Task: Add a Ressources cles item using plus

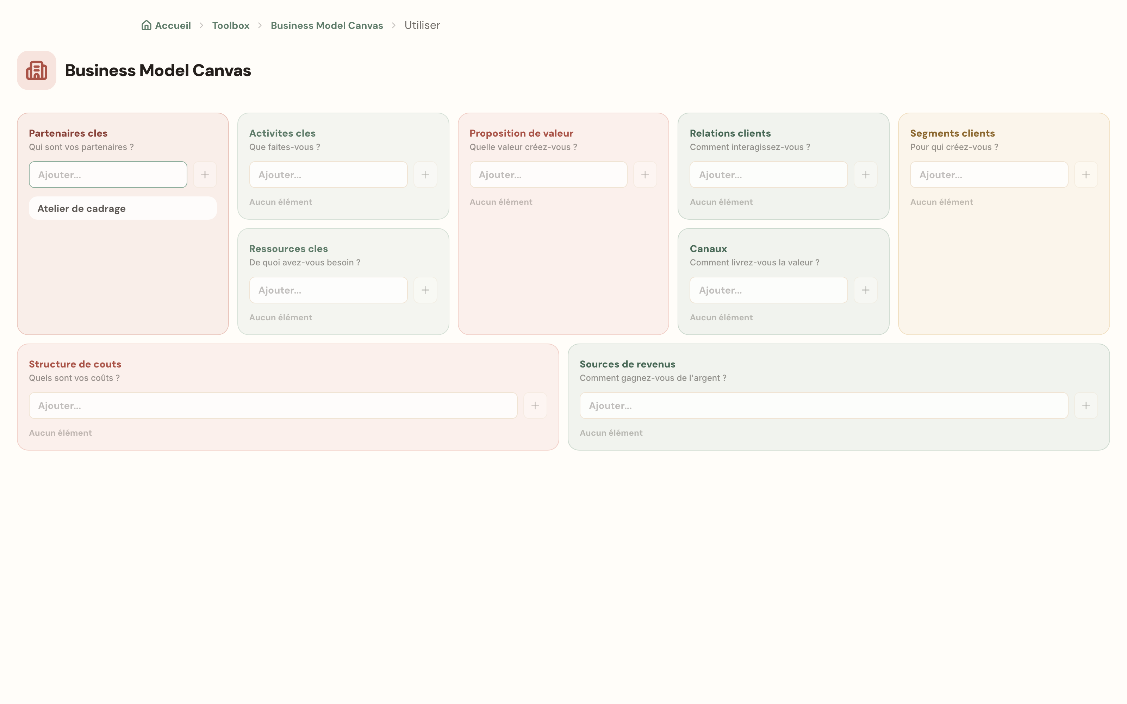Action: [x=425, y=290]
